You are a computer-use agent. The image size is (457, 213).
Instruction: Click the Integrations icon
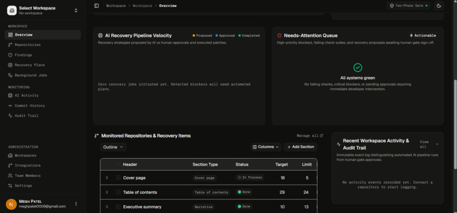coord(10,165)
